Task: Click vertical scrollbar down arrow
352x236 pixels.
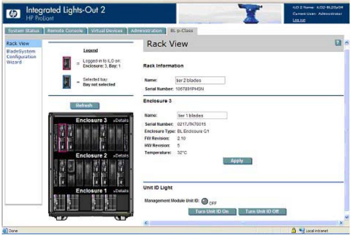Action: (x=347, y=217)
